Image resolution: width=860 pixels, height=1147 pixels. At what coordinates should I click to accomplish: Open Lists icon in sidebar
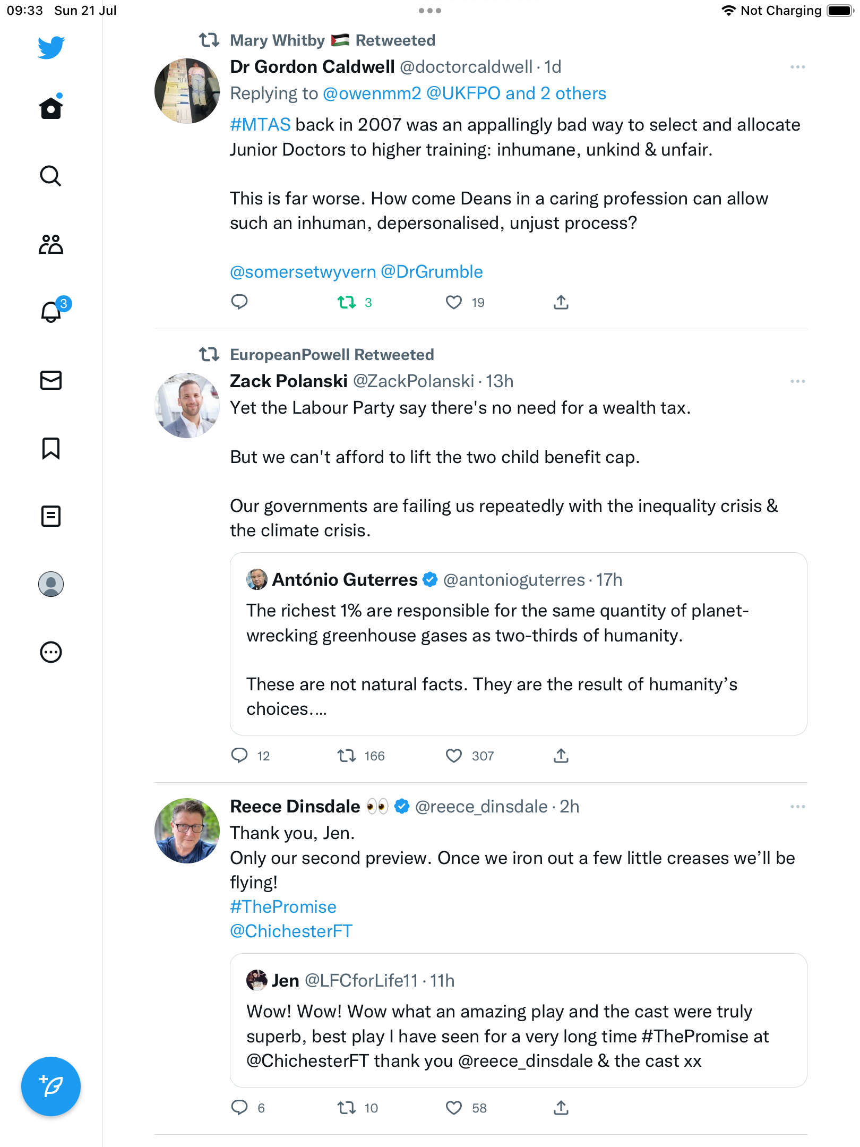51,516
